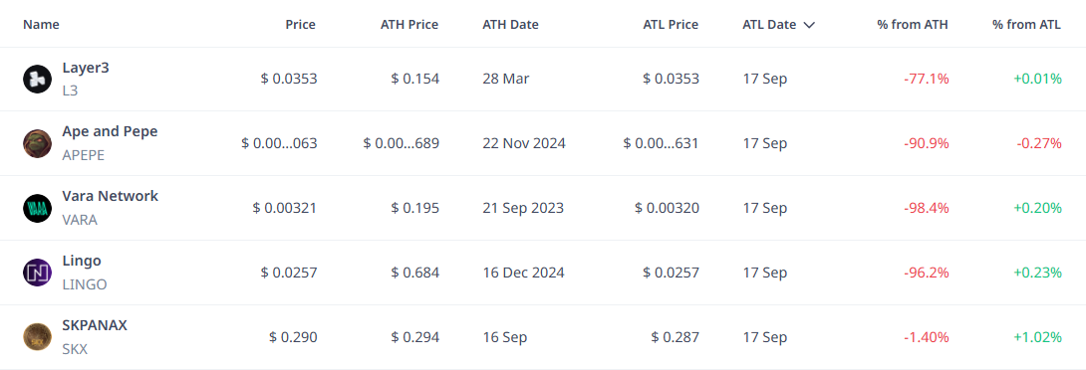The image size is (1086, 370).
Task: Click the SKX ticker symbol text
Action: (x=75, y=349)
